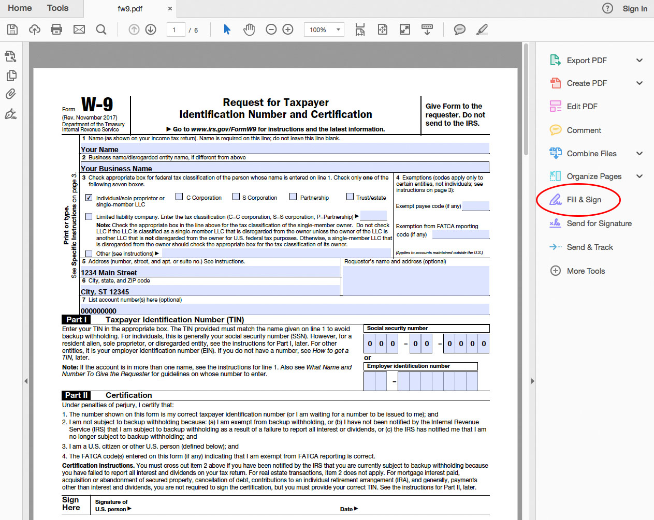Screen dimensions: 654x520
Task: Click page number input box
Action: 176,29
